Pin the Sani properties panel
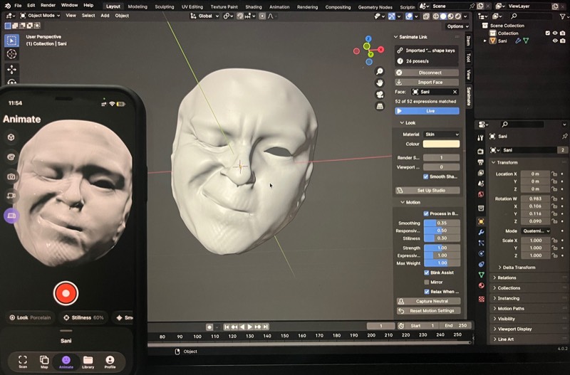Image resolution: width=570 pixels, height=375 pixels. click(x=564, y=136)
